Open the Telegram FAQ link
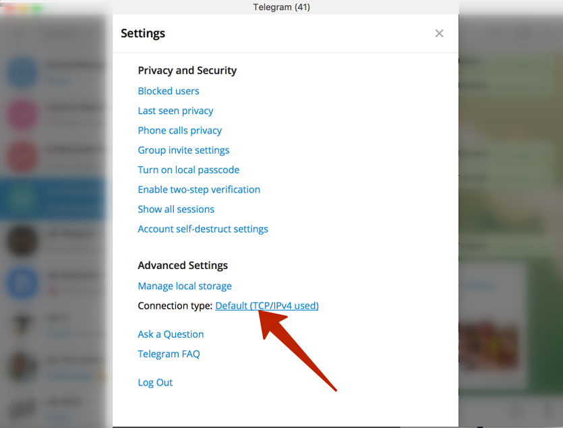563x428 pixels. [x=169, y=354]
